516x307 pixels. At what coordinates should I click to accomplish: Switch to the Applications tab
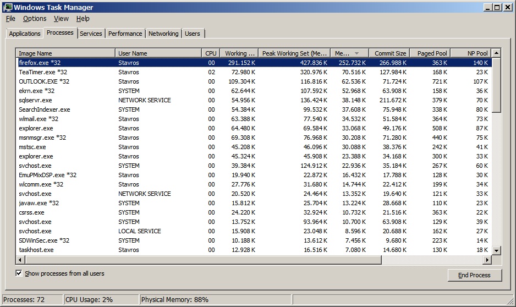25,34
